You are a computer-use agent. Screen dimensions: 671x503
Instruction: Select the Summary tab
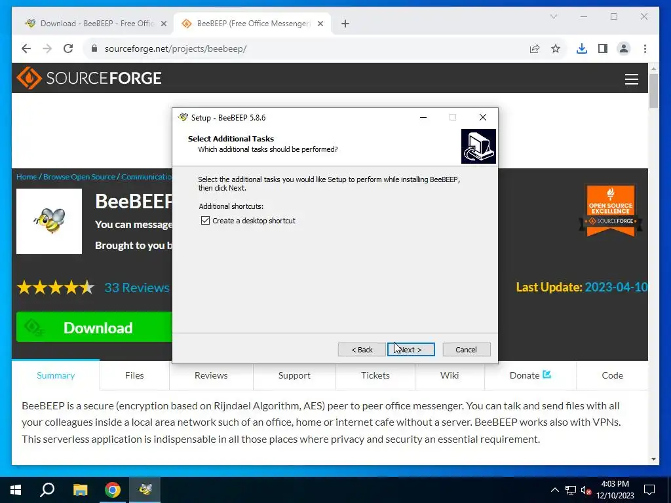[x=56, y=375]
